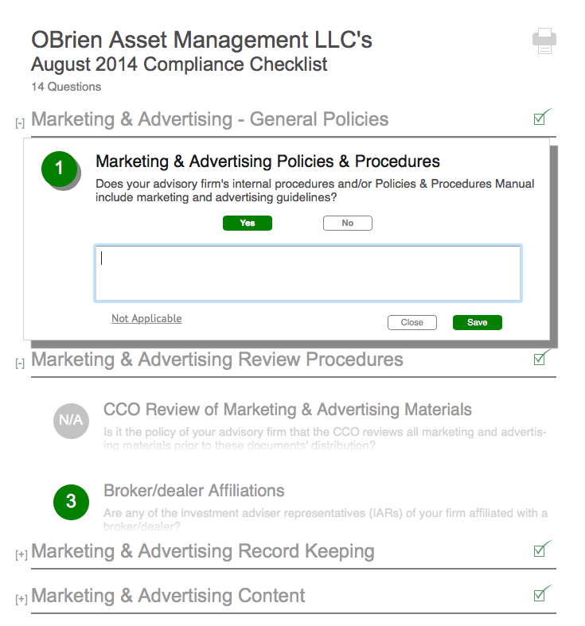Expand Marketing & Advertising Content section
The image size is (585, 626).
[21, 599]
